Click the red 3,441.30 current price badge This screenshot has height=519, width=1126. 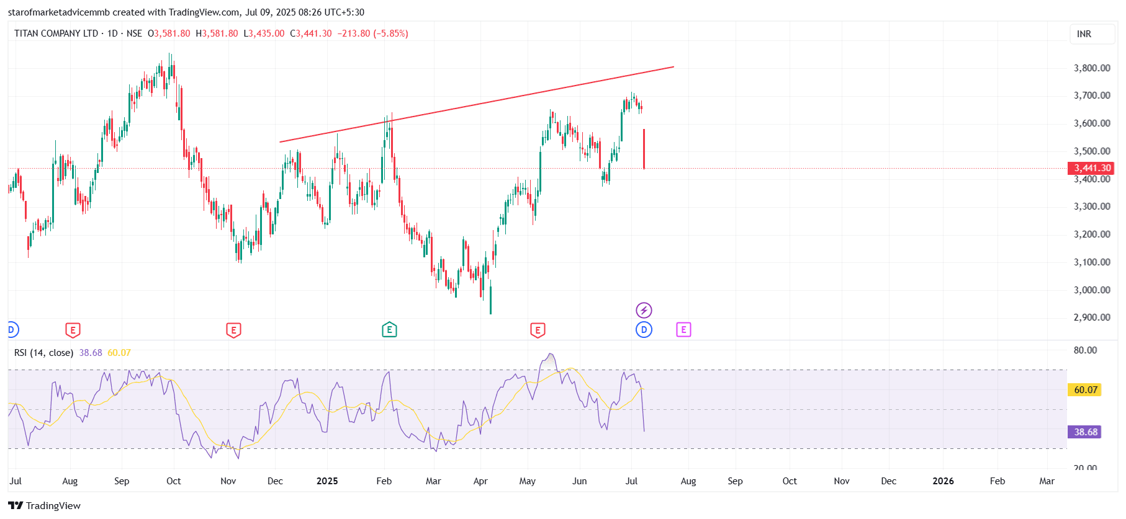coord(1091,168)
